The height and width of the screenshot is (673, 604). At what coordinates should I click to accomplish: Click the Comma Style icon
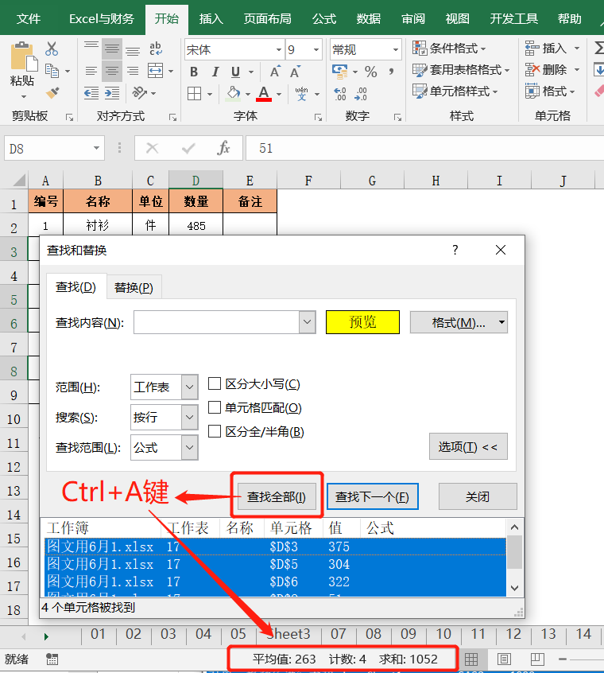click(x=391, y=72)
